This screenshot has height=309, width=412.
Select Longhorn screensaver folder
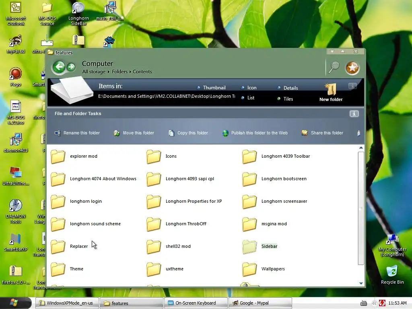point(274,202)
